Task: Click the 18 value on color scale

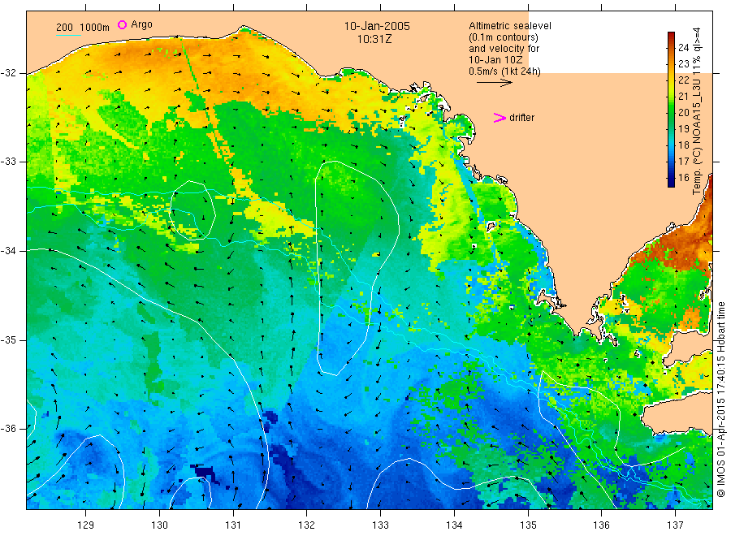Action: pos(683,145)
